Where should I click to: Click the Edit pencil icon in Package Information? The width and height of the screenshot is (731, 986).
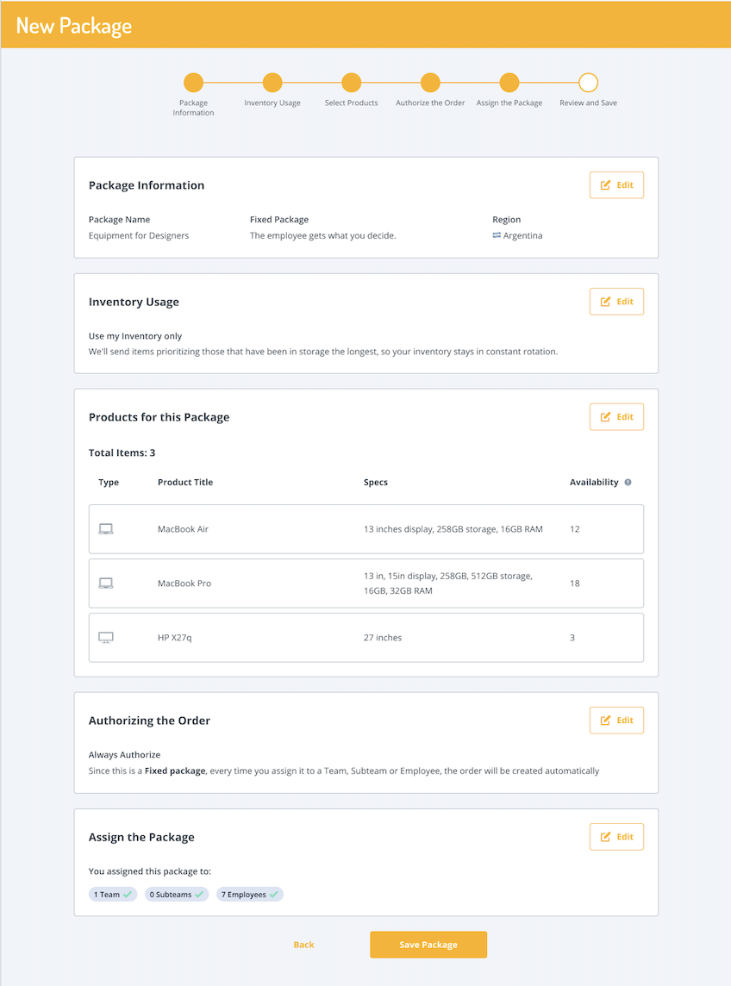(606, 184)
